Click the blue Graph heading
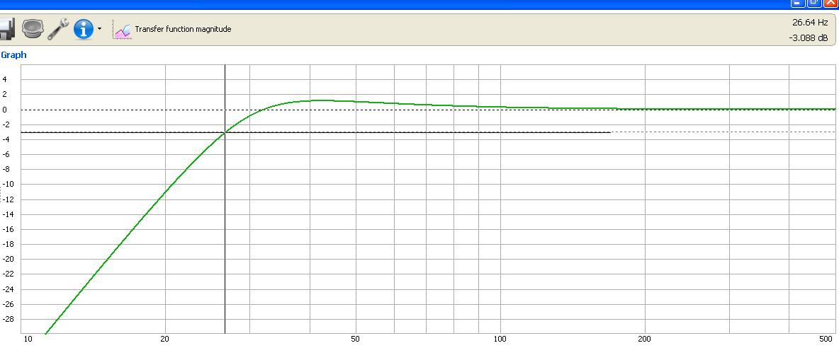 (13, 54)
